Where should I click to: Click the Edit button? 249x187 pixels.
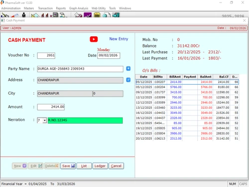(36, 166)
